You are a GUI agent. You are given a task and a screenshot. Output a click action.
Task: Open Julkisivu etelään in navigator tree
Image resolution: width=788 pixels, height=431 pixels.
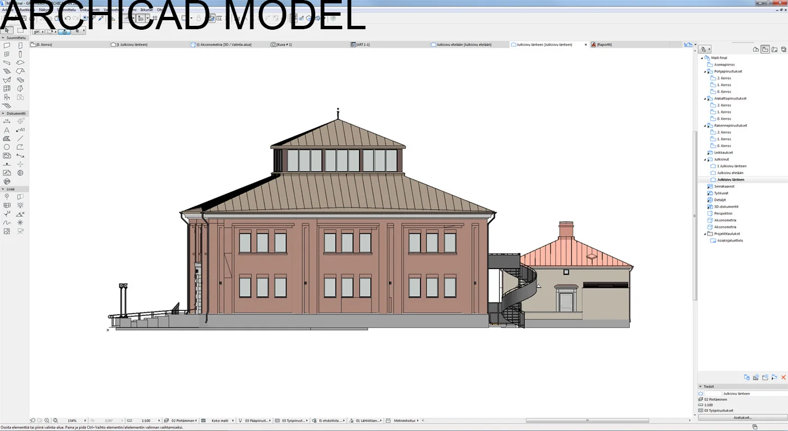[x=730, y=173]
